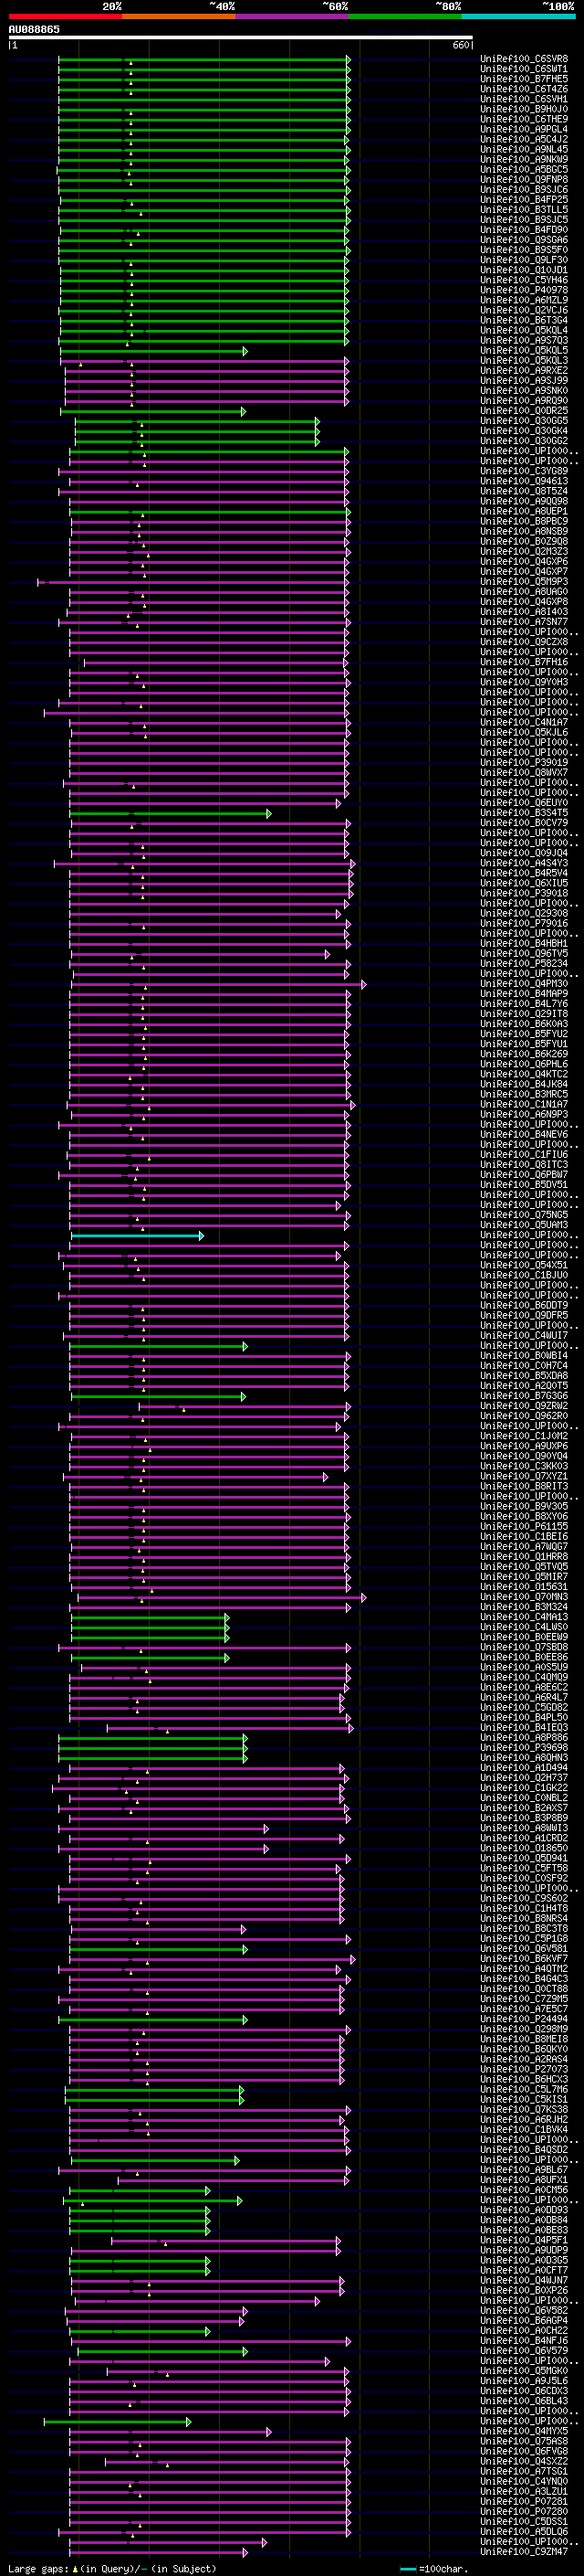Open the UniRef100_C6THE9 entry
This screenshot has height=2576, width=584.
point(524,119)
